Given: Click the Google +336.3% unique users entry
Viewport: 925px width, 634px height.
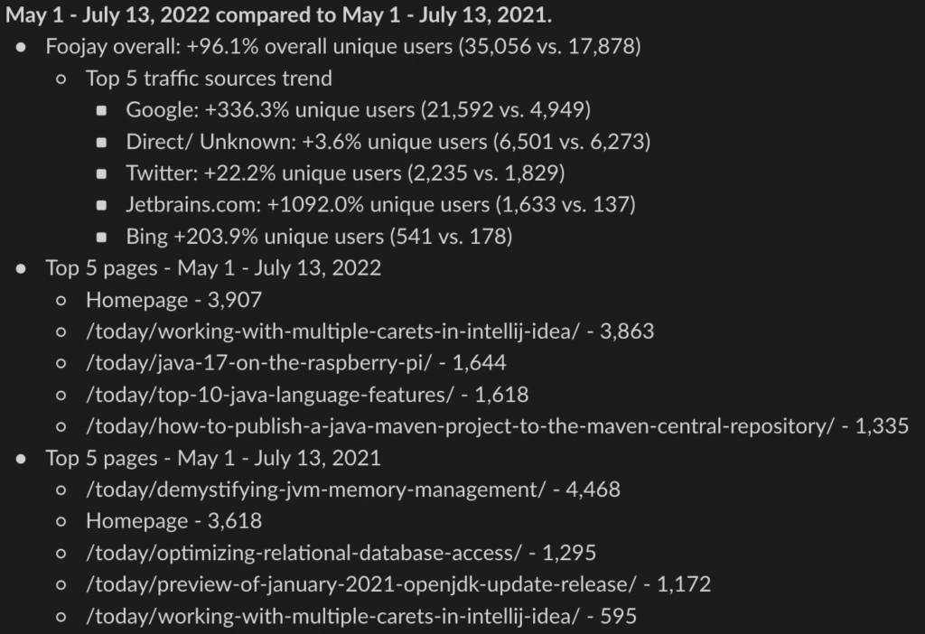Looking at the screenshot, I should point(358,109).
